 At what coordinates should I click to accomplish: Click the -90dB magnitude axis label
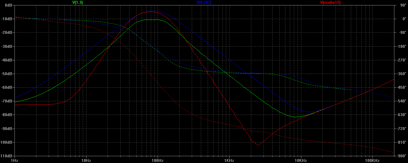7,129
